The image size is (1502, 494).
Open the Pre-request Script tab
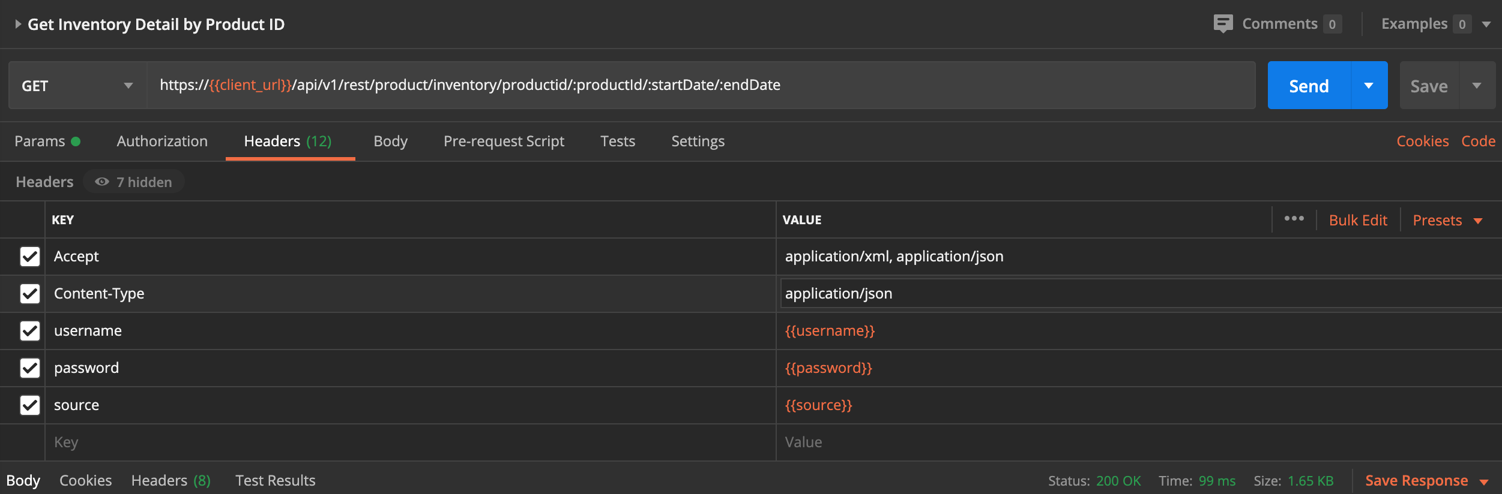pyautogui.click(x=504, y=141)
